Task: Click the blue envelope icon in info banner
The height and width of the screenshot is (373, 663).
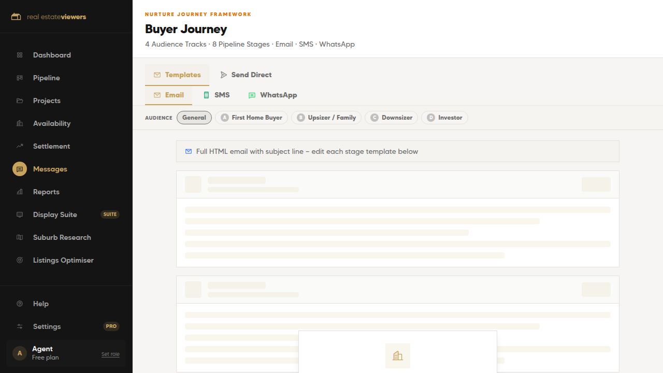Action: click(189, 151)
